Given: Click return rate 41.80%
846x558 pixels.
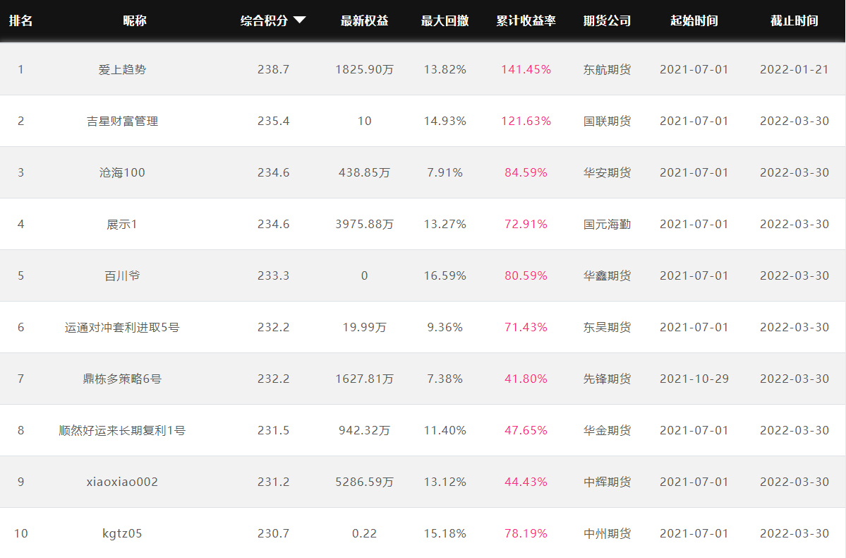Looking at the screenshot, I should pos(526,379).
